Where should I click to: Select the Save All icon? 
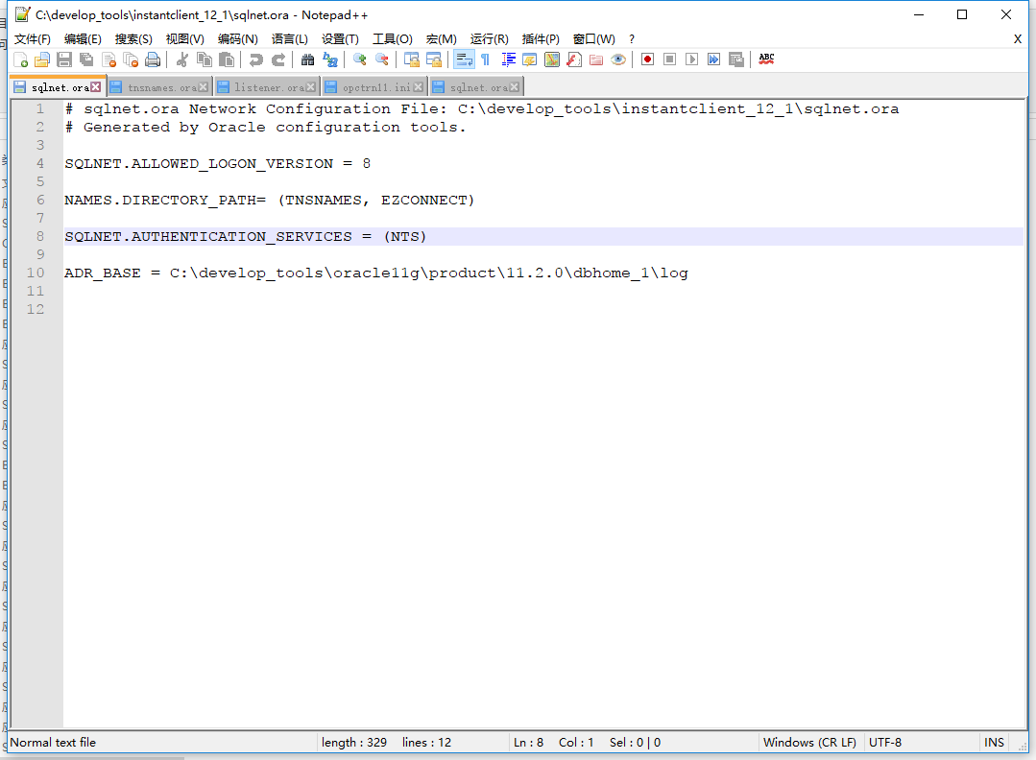(x=84, y=59)
